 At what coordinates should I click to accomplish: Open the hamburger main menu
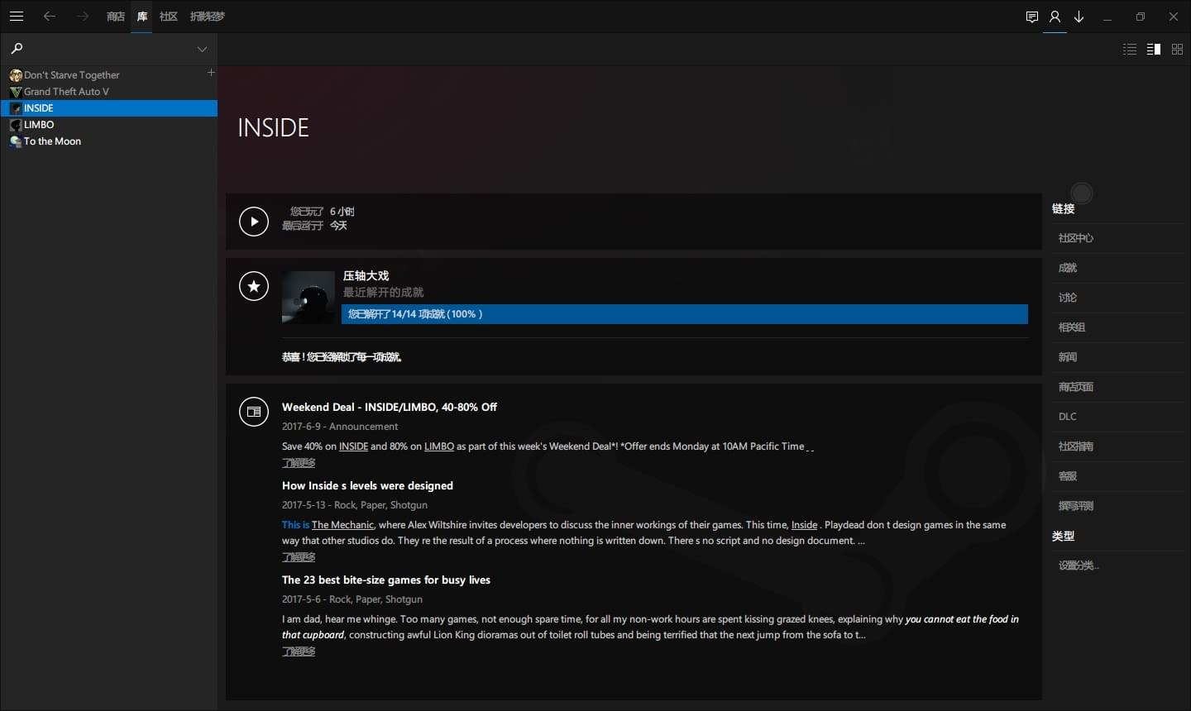tap(17, 17)
